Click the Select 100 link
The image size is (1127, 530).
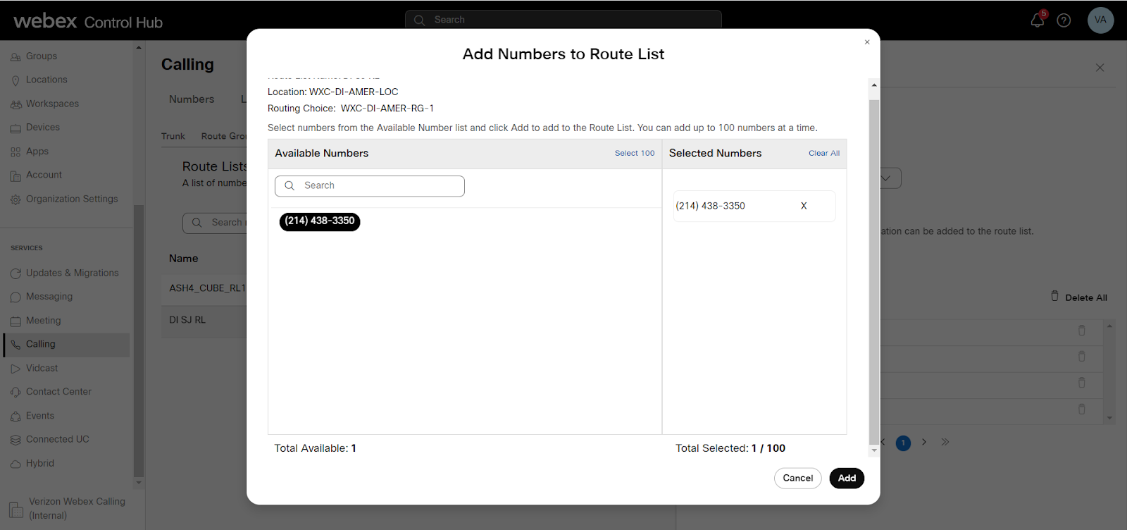(635, 153)
